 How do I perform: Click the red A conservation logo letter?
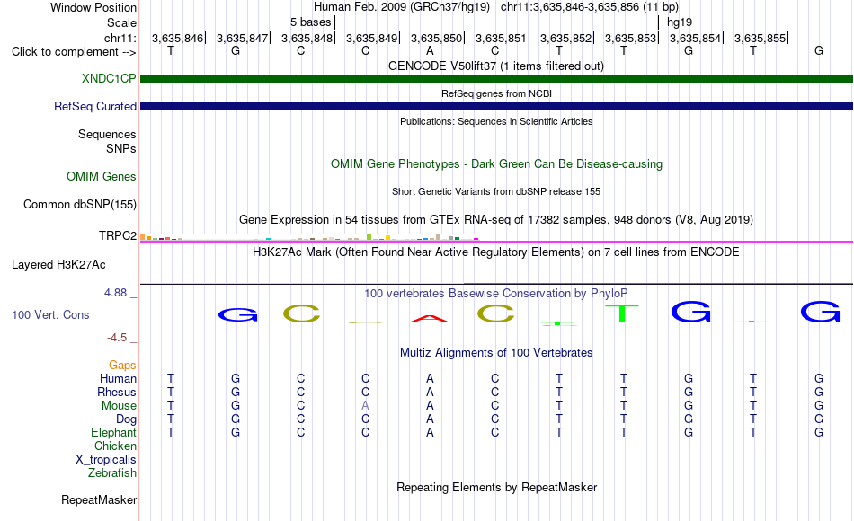pyautogui.click(x=430, y=319)
